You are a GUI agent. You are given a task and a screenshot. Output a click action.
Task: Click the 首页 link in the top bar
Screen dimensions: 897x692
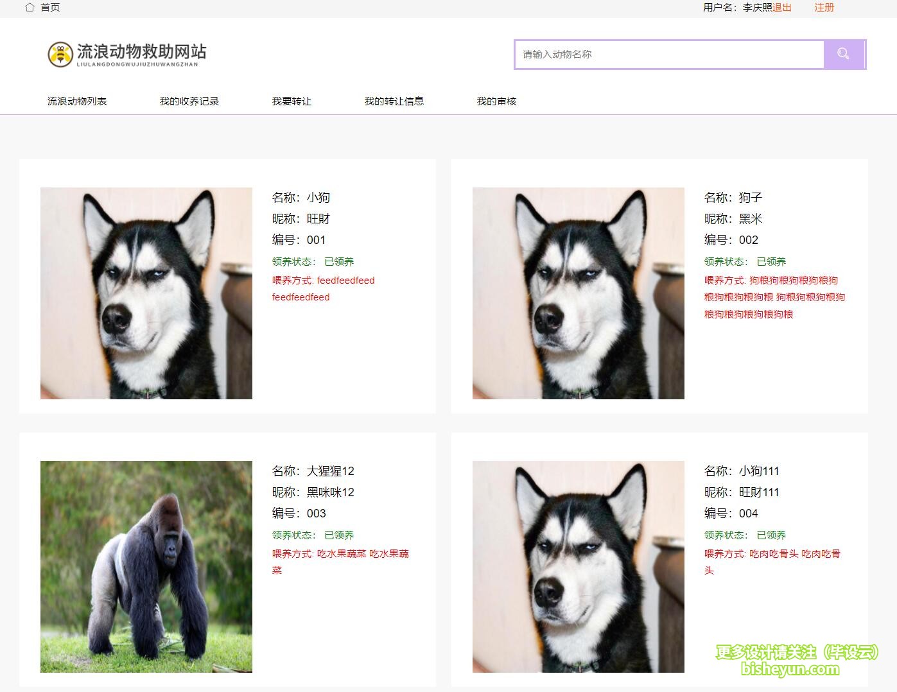pos(50,7)
